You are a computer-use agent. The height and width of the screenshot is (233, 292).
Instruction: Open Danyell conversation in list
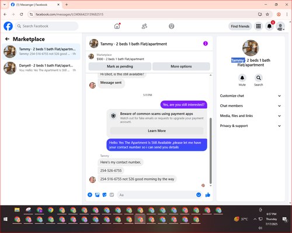[x=41, y=68]
